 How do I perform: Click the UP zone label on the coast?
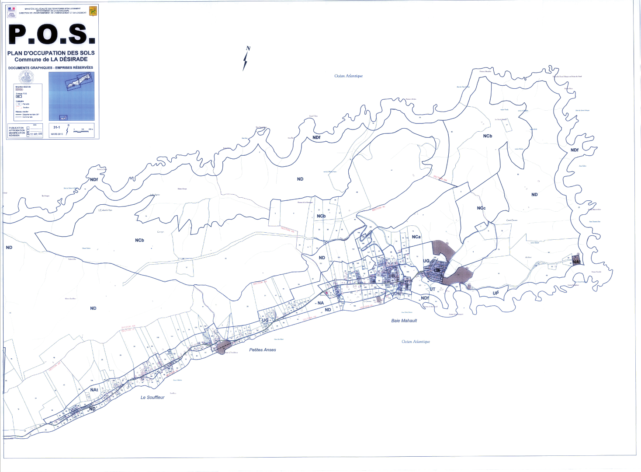coord(495,293)
